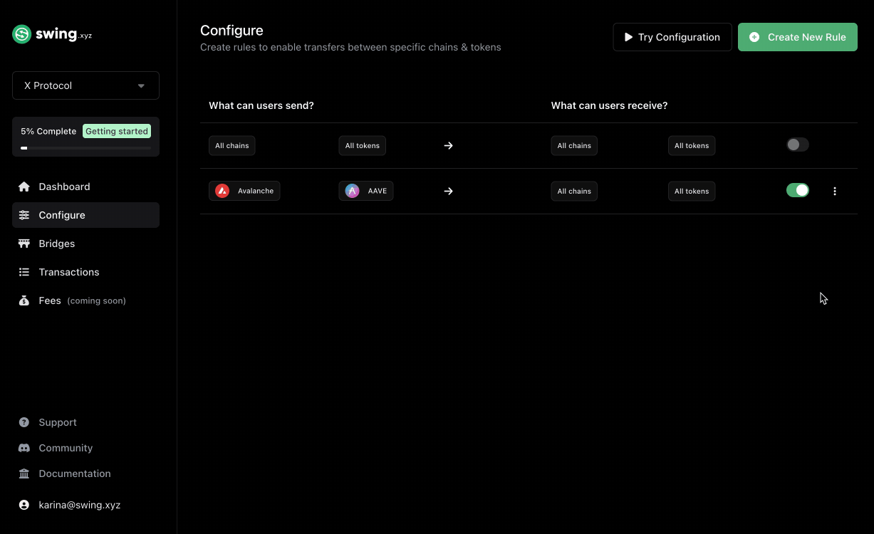
Task: Enable the All chains rule toggle
Action: coord(797,145)
